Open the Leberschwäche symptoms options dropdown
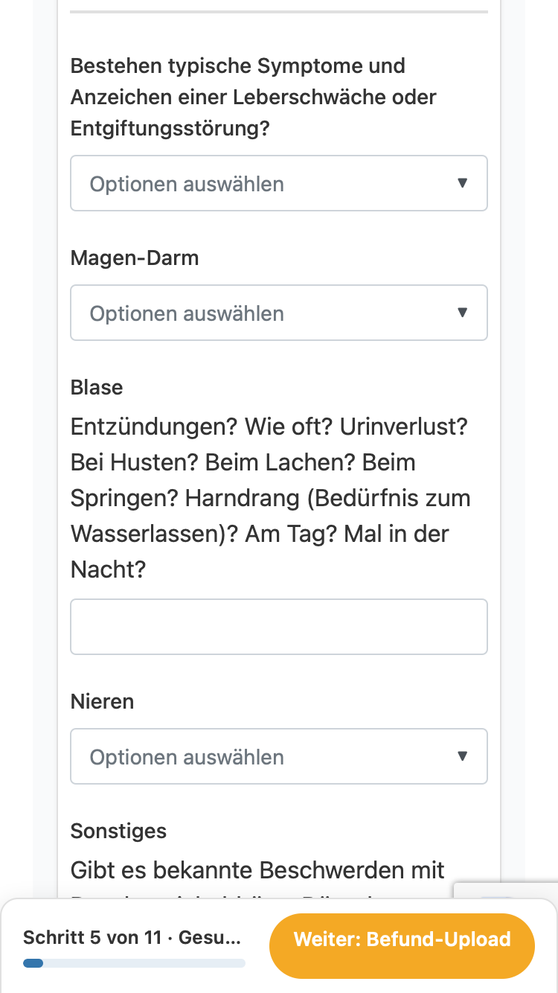Viewport: 558px width, 993px height. click(279, 183)
